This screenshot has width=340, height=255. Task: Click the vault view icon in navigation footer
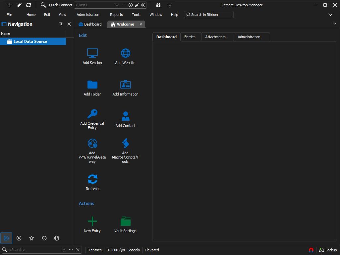6,238
